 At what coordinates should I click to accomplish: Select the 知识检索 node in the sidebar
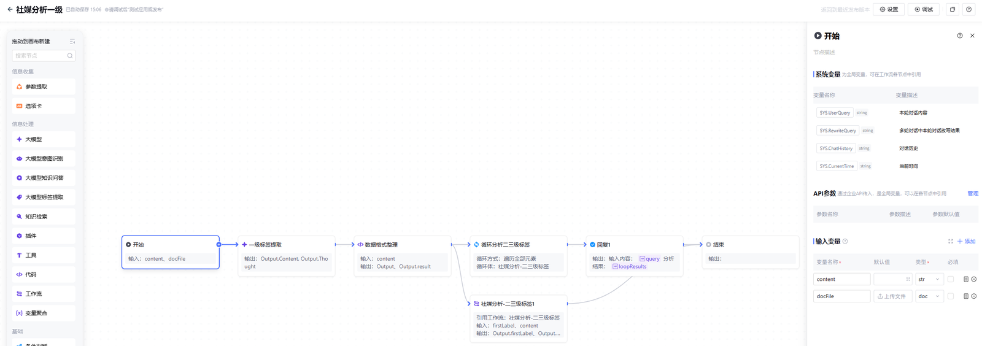pos(44,217)
